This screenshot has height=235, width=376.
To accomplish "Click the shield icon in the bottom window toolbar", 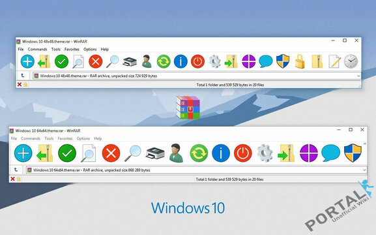I will [353, 153].
